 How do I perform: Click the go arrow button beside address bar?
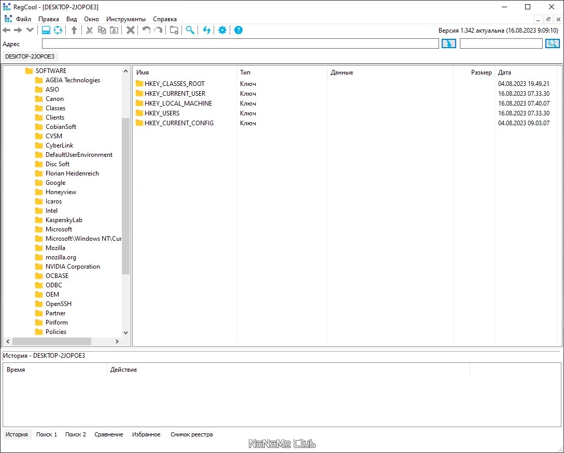point(448,44)
